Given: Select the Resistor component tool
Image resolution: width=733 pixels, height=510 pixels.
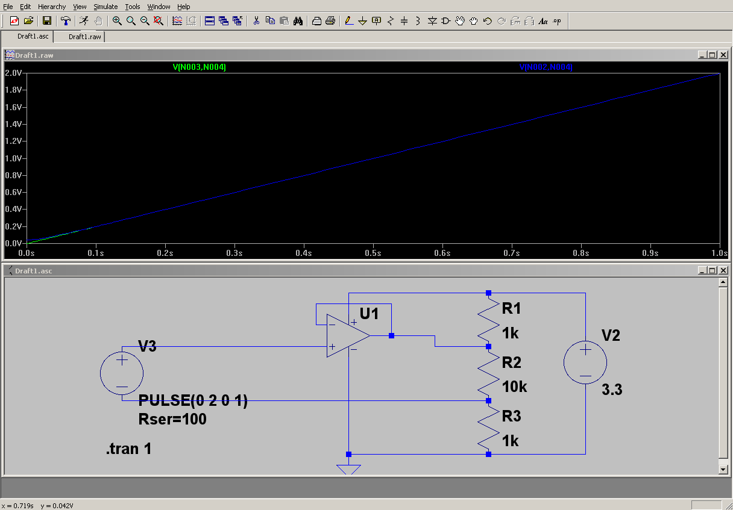Looking at the screenshot, I should point(391,21).
